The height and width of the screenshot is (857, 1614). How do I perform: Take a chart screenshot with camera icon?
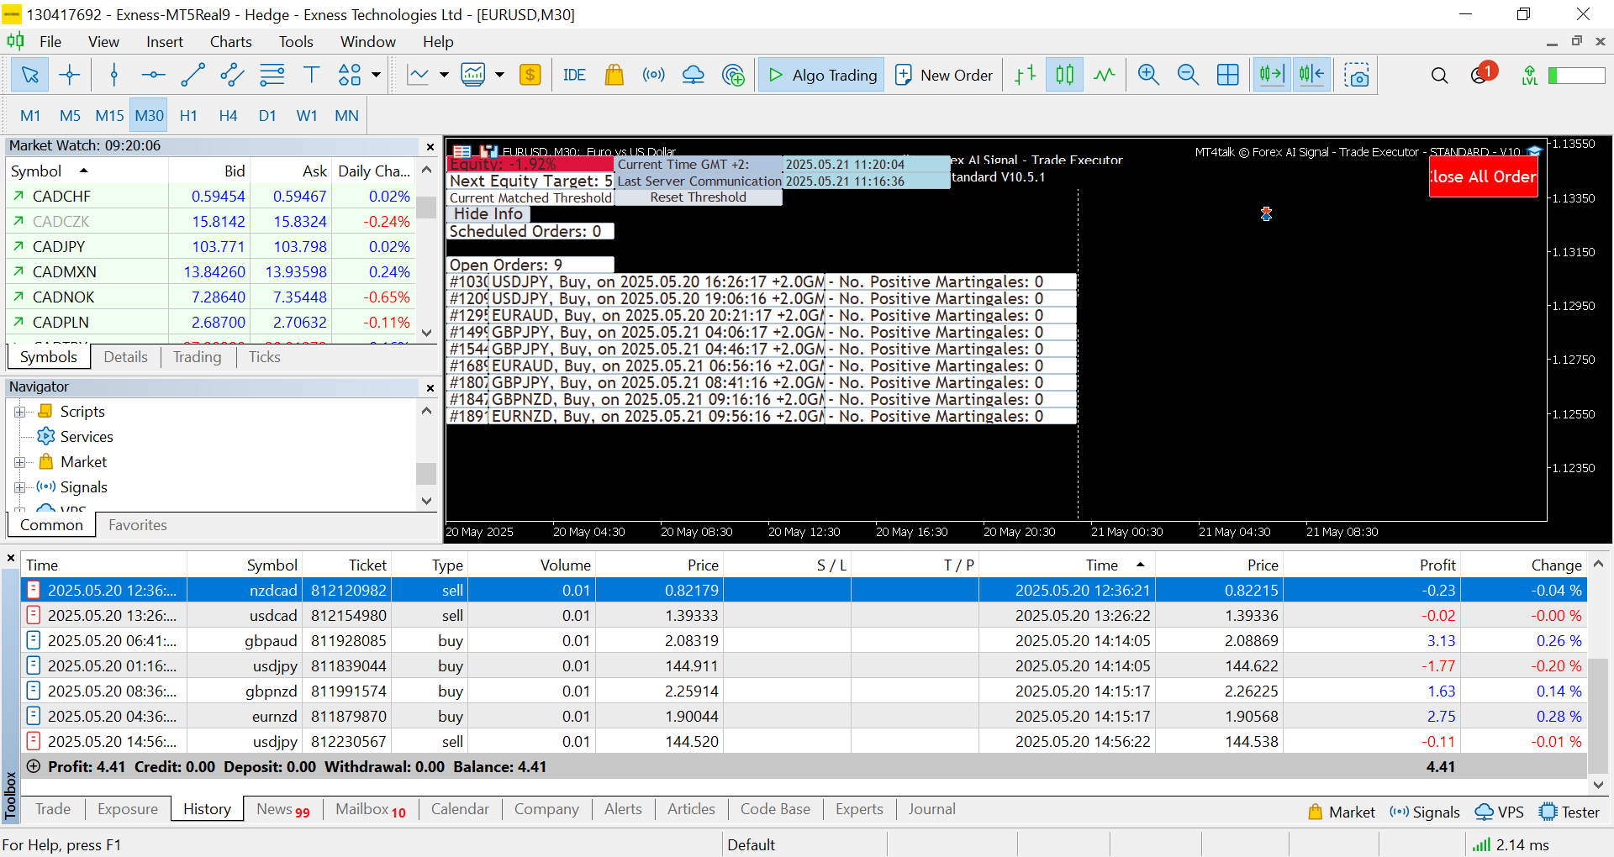click(1356, 76)
